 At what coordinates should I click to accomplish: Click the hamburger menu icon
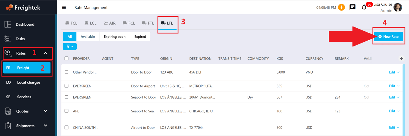pyautogui.click(x=64, y=7)
